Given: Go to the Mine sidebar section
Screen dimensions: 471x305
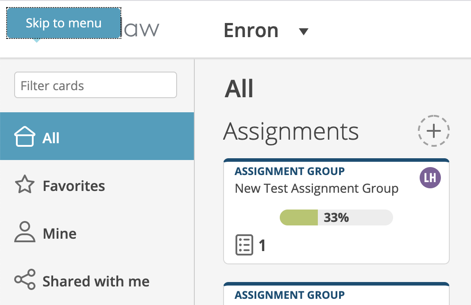Looking at the screenshot, I should 97,233.
